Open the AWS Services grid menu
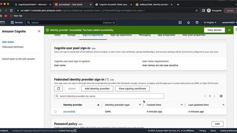237x133 pixels. [x=16, y=23]
